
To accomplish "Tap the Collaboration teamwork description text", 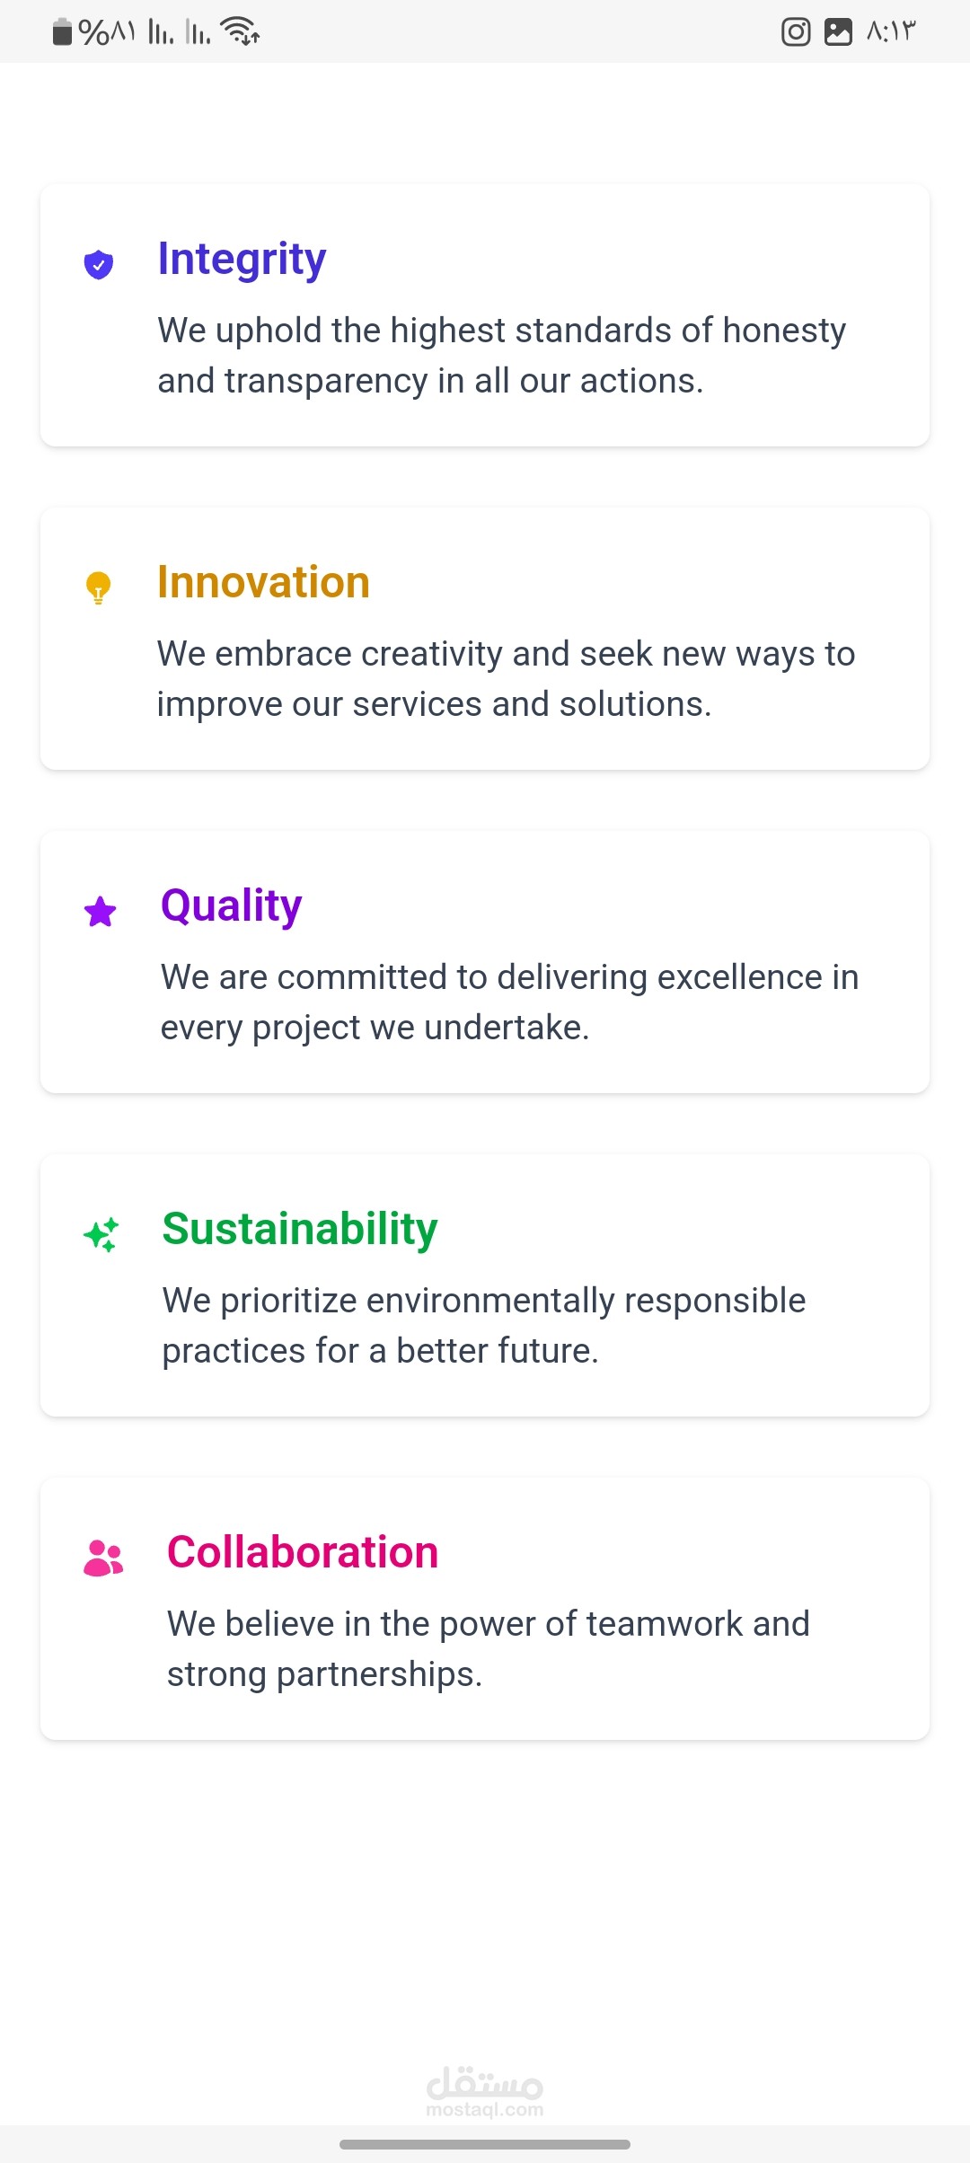I will [x=489, y=1649].
